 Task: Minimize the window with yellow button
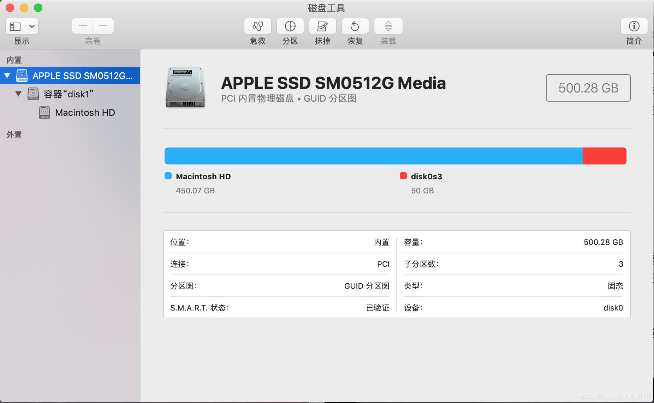pos(24,8)
